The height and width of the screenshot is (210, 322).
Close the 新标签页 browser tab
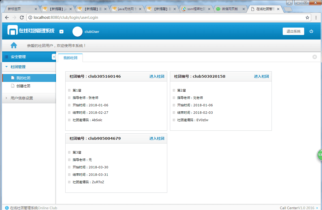(36, 9)
